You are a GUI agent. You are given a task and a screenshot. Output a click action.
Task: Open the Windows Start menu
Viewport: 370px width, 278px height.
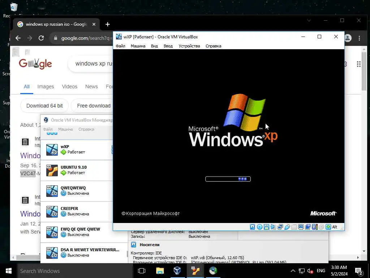click(x=9, y=271)
